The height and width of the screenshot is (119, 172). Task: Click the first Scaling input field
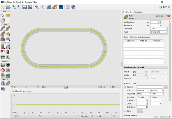(142, 100)
